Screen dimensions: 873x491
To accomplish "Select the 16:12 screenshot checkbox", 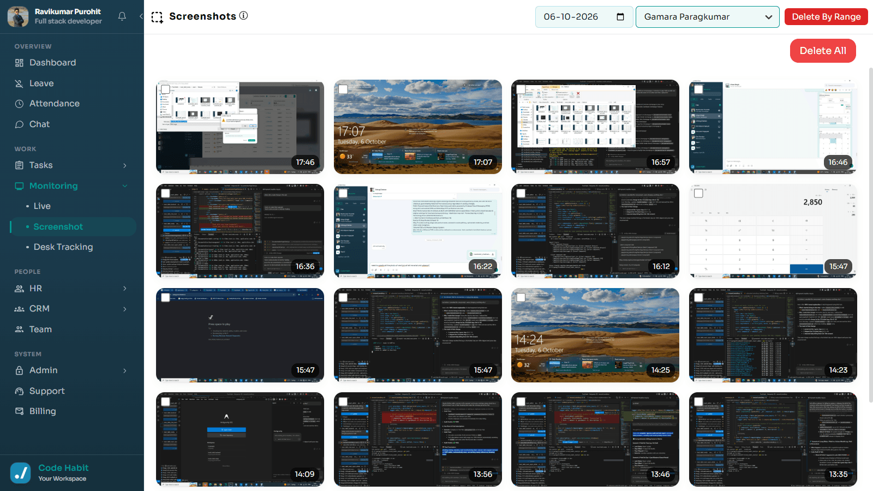I will click(521, 193).
